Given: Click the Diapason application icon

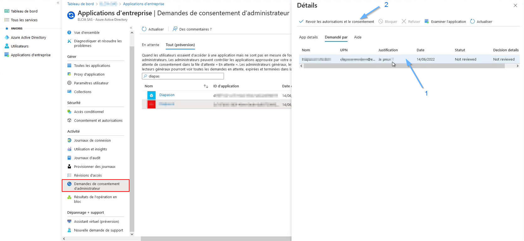Looking at the screenshot, I should [151, 95].
